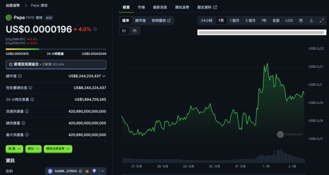Screen dimensions: 329x175
Task: Switch to the line chart view icon
Action: click(125, 30)
